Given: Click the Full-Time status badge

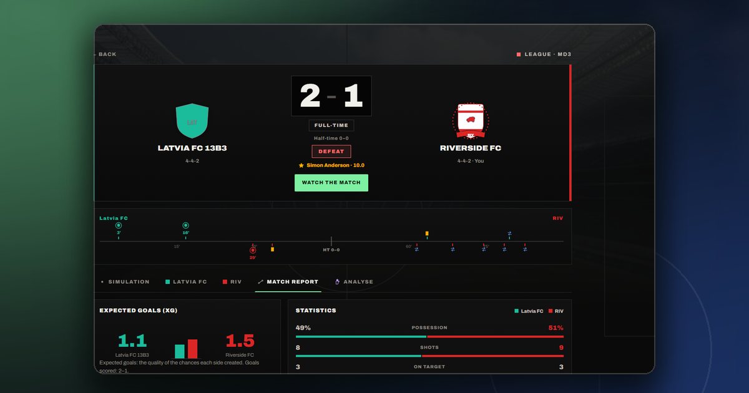Looking at the screenshot, I should click(331, 125).
